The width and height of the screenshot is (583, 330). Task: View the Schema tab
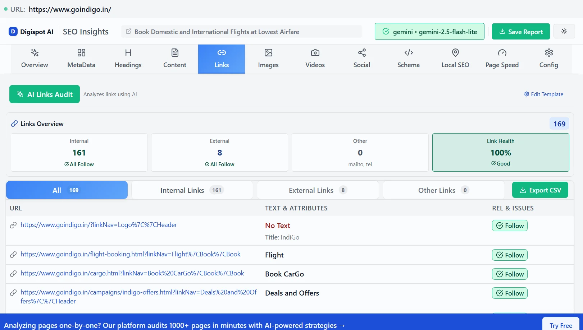pyautogui.click(x=409, y=59)
